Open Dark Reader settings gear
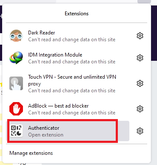The image size is (157, 165). click(x=140, y=36)
